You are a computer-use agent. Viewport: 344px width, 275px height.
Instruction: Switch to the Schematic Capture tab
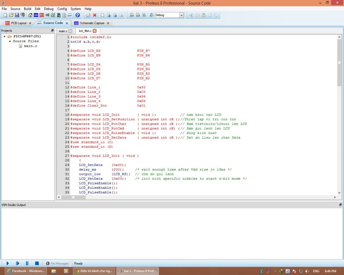[92, 23]
